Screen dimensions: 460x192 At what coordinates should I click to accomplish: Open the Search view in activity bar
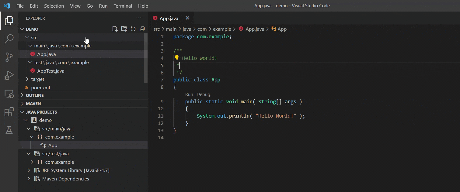point(9,39)
